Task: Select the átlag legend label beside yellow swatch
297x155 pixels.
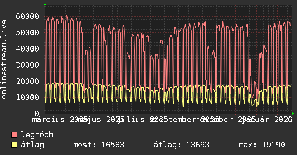Action: click(x=32, y=145)
